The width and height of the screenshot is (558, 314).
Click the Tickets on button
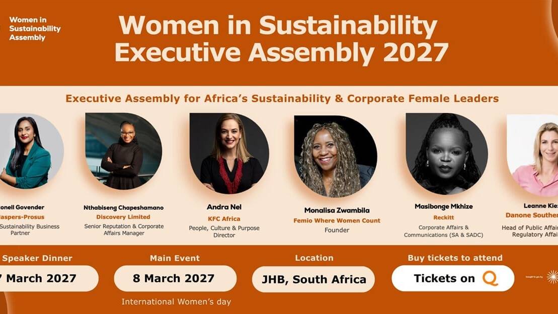453,278
